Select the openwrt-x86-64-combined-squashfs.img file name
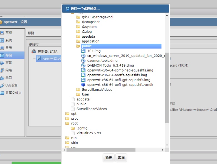 120,70
